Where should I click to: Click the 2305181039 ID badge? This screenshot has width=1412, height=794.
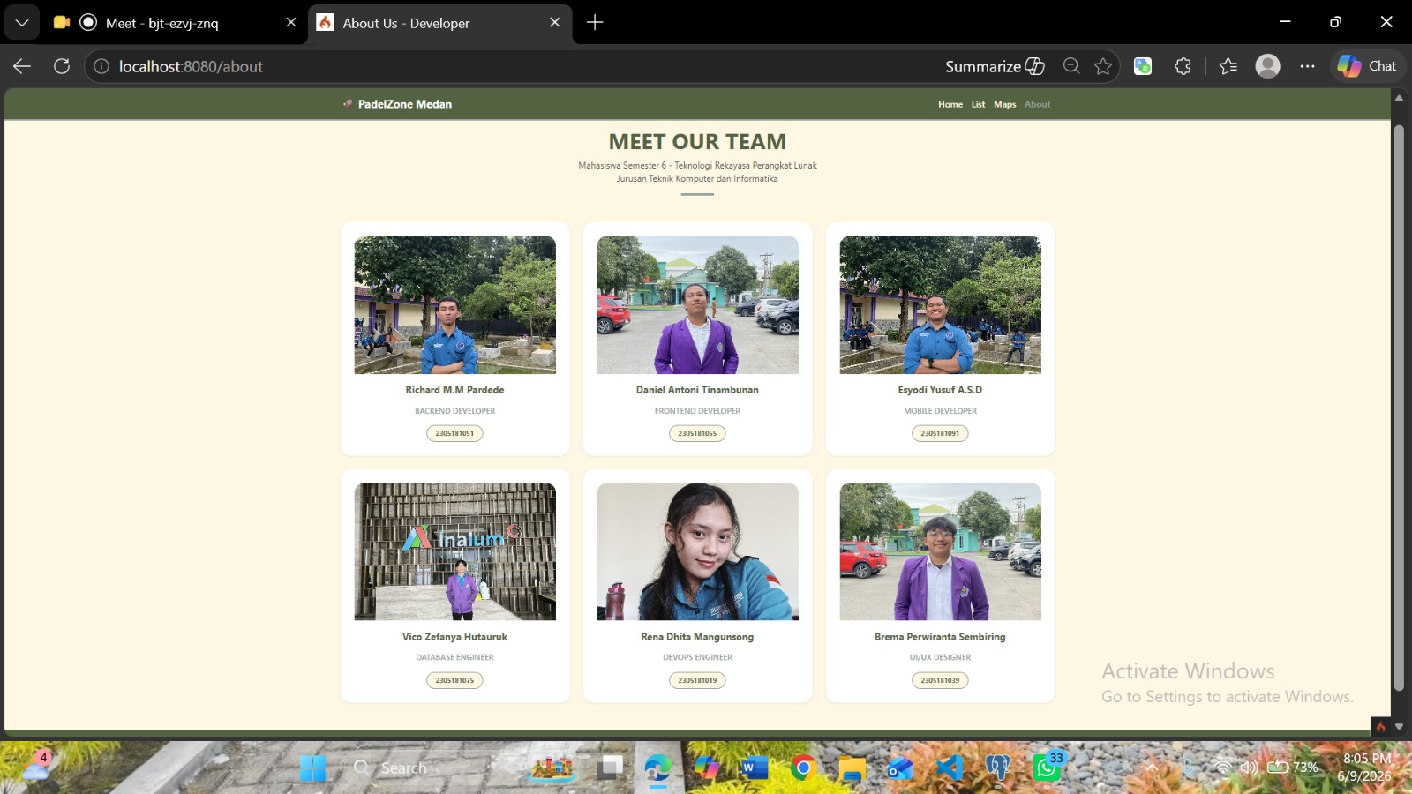(941, 680)
